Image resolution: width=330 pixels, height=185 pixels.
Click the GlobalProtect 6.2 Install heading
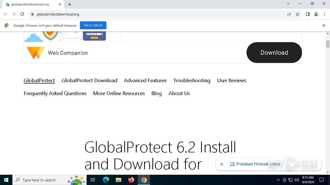click(160, 155)
